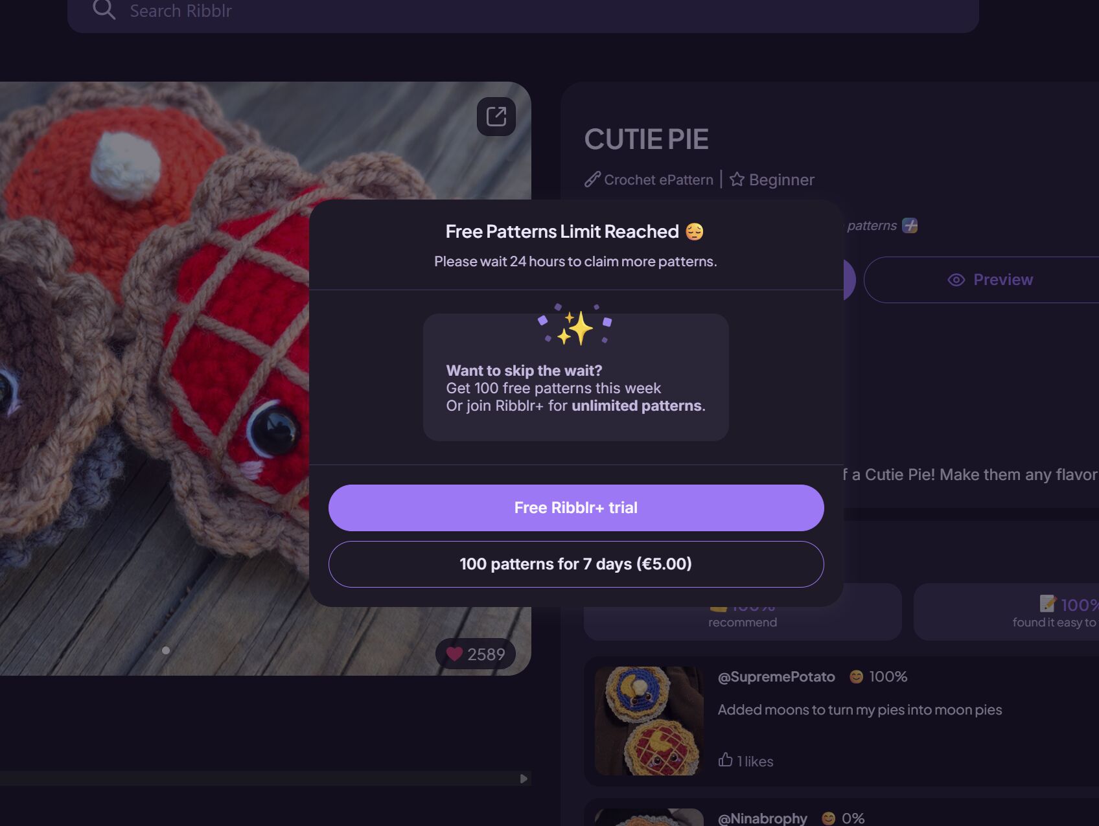Focus the Search Ribblr field

(523, 13)
